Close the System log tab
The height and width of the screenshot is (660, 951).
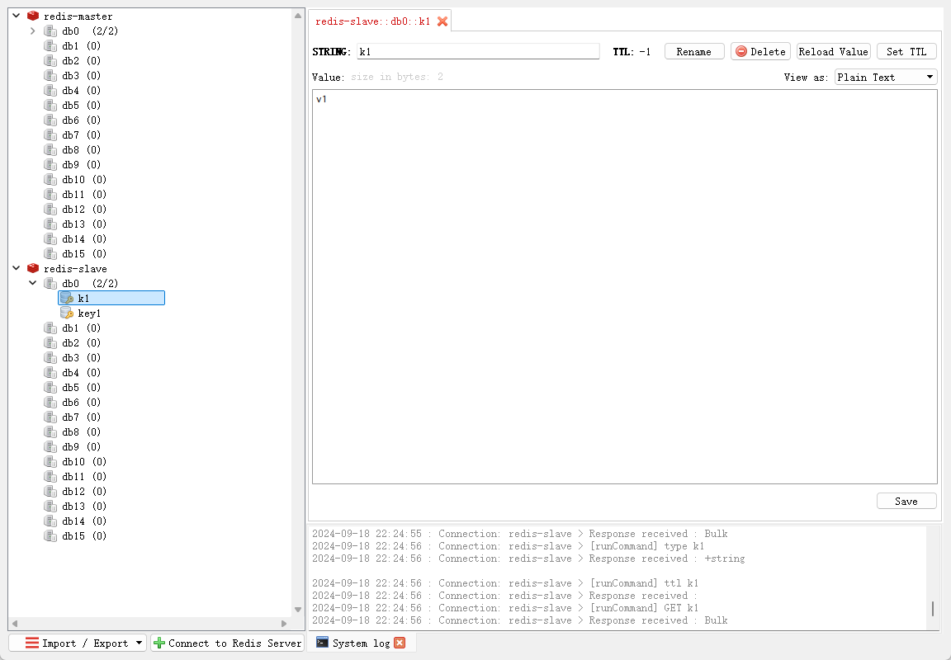pyautogui.click(x=400, y=643)
